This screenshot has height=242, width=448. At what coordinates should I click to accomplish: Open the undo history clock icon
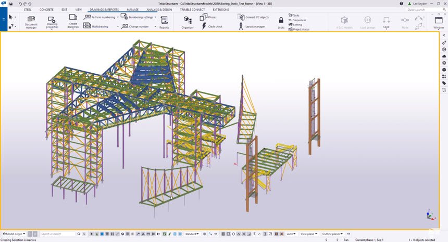pos(30,4)
